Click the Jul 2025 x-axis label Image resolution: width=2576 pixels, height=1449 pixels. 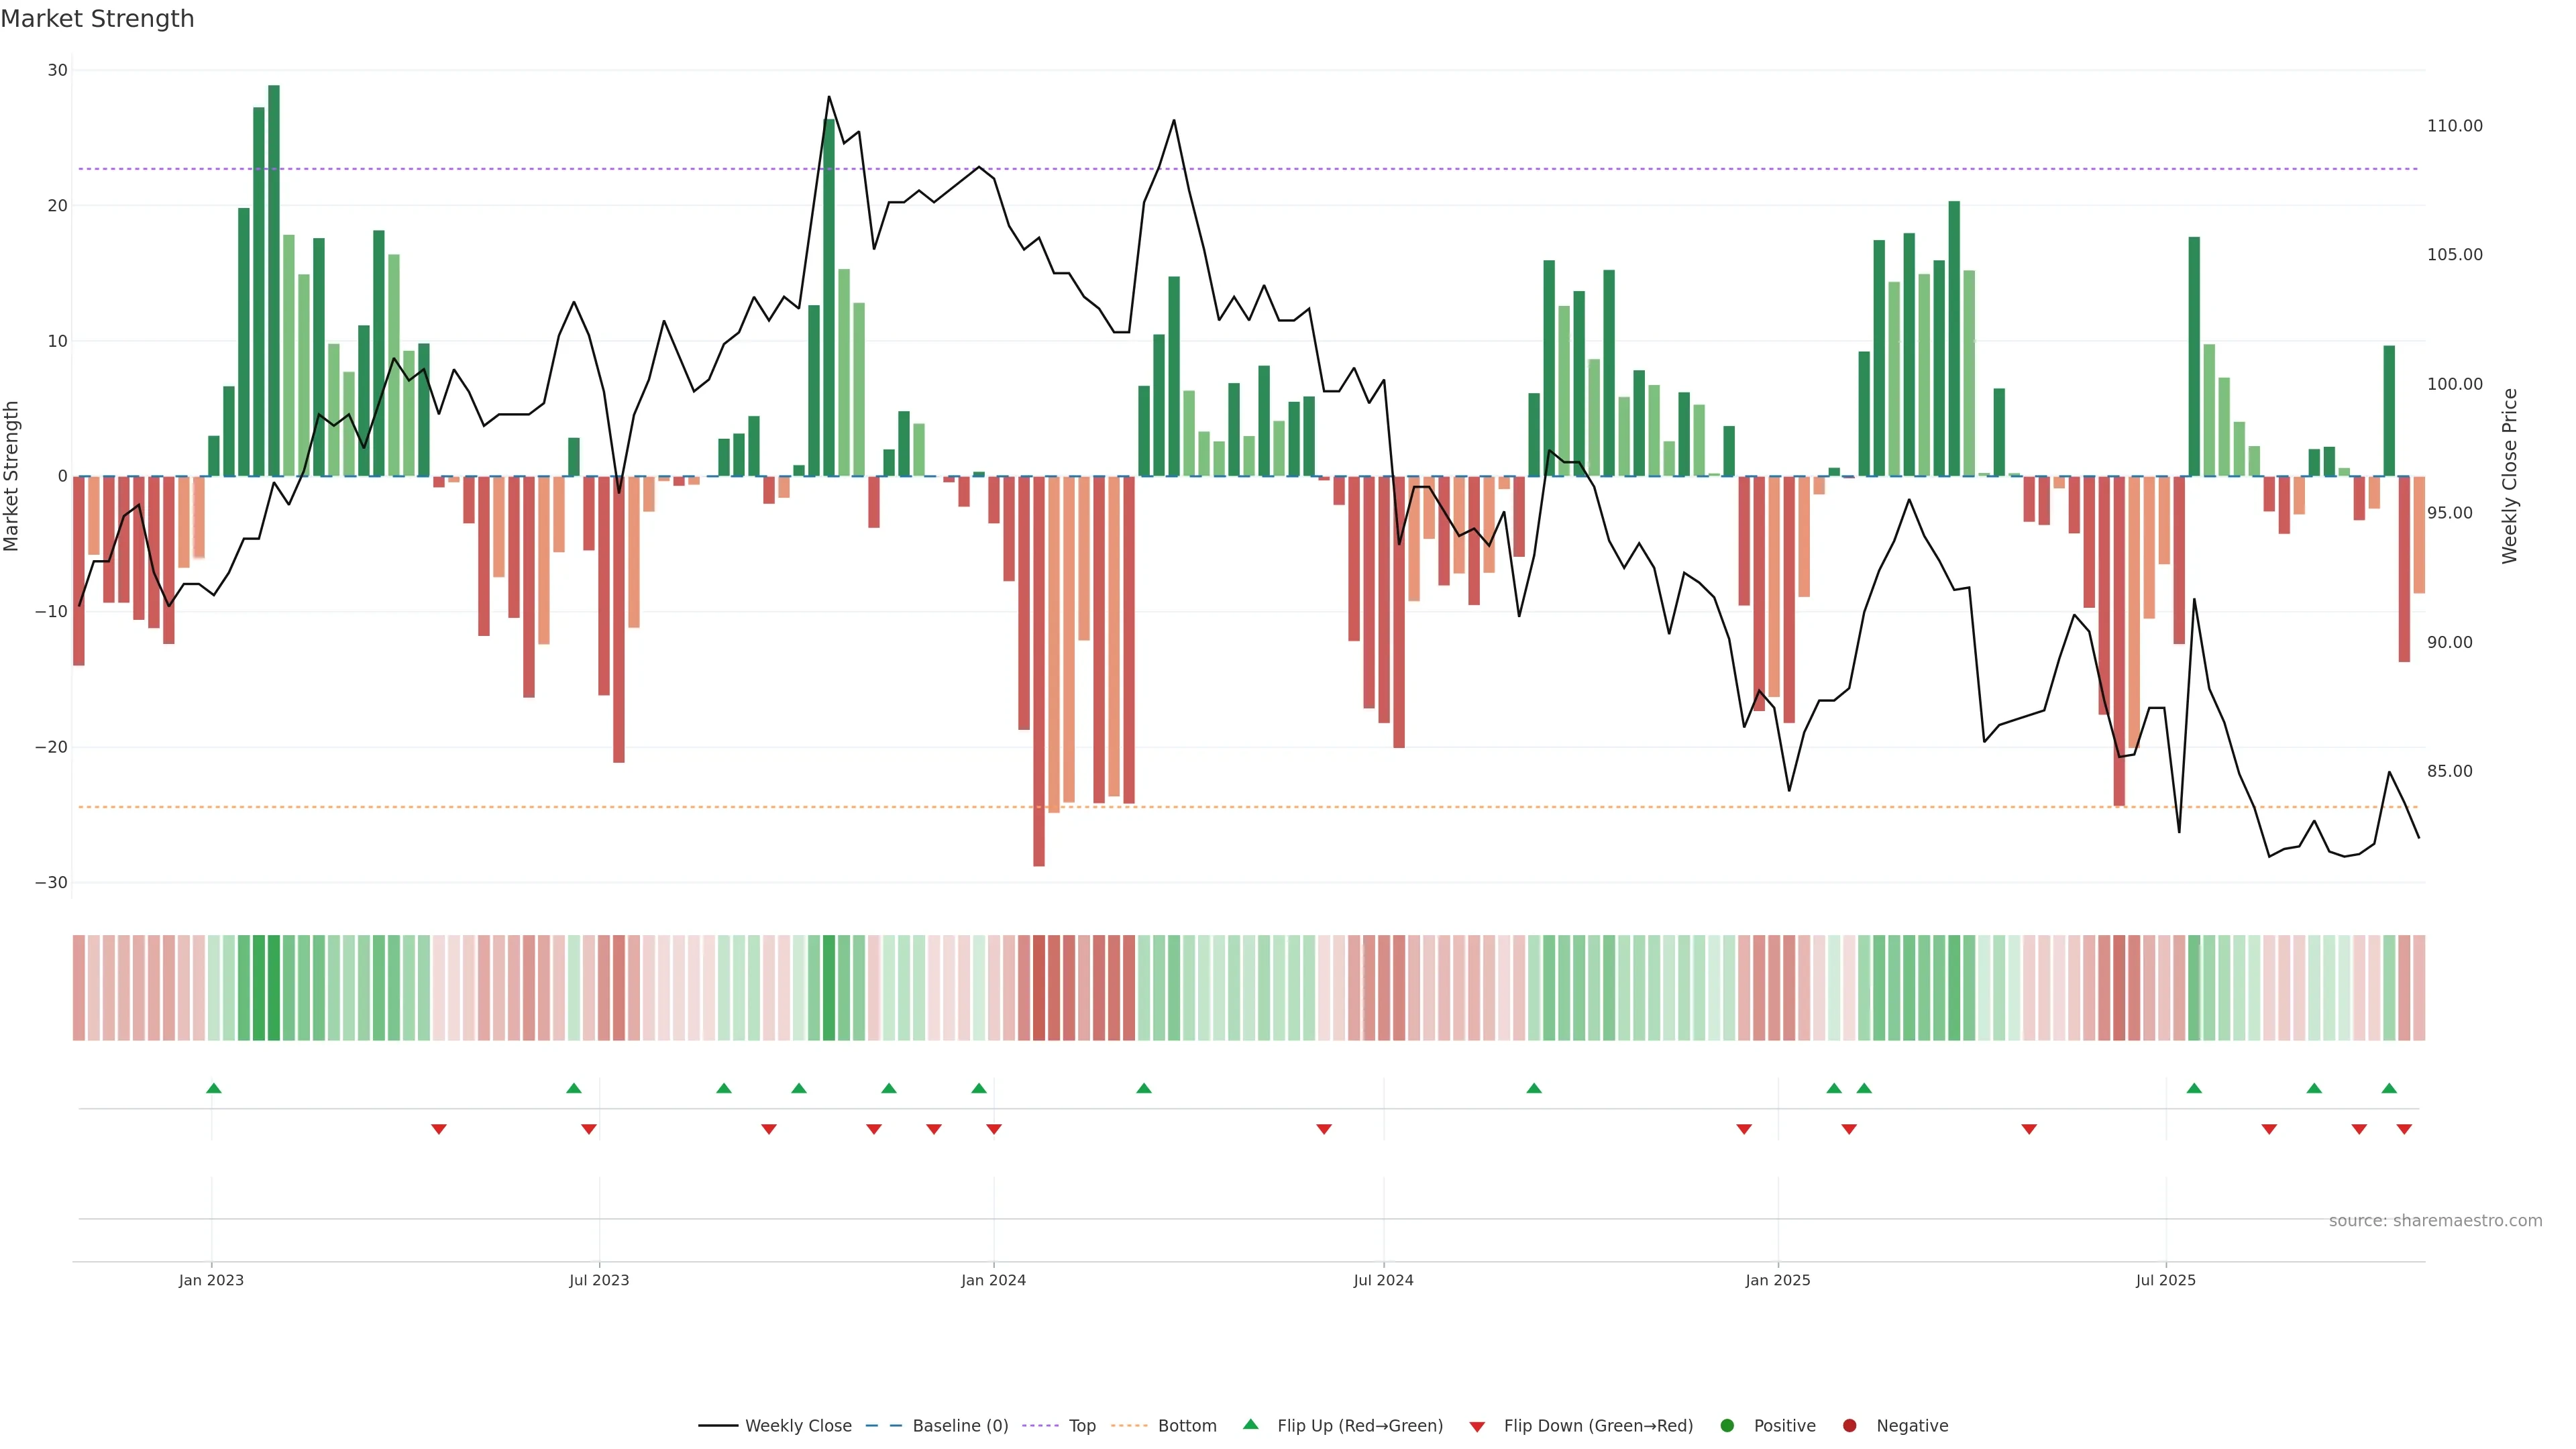pos(2165,1280)
